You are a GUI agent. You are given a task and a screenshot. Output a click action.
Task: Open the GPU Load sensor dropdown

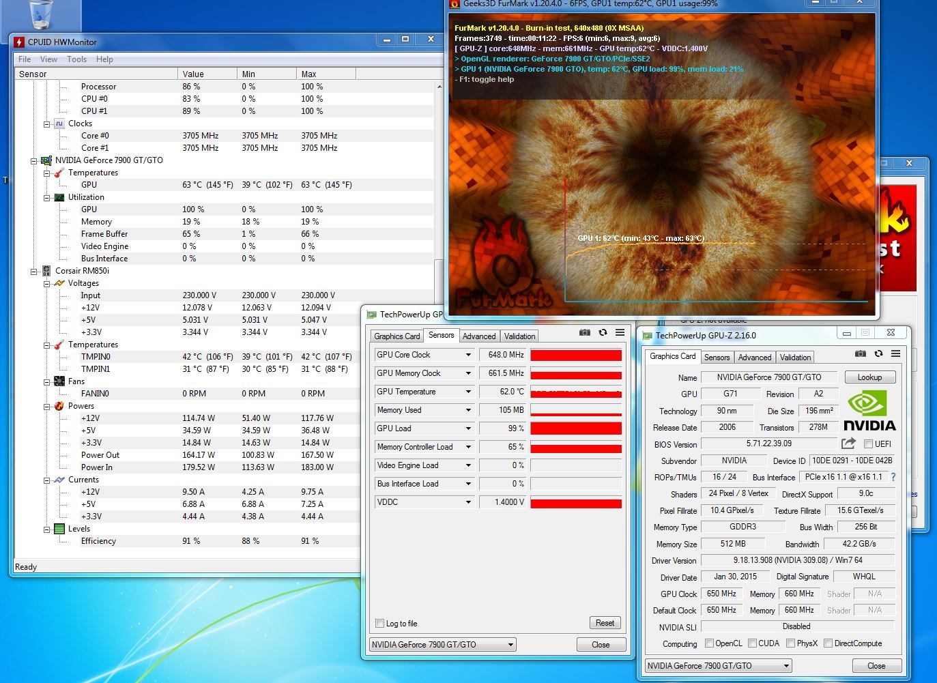468,428
